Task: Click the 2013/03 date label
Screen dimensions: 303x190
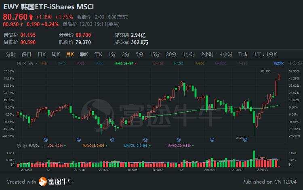Action: [27, 170]
